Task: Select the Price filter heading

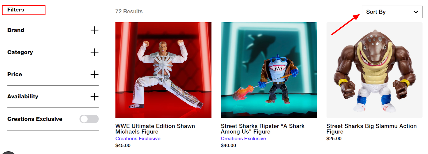Action: pyautogui.click(x=15, y=74)
